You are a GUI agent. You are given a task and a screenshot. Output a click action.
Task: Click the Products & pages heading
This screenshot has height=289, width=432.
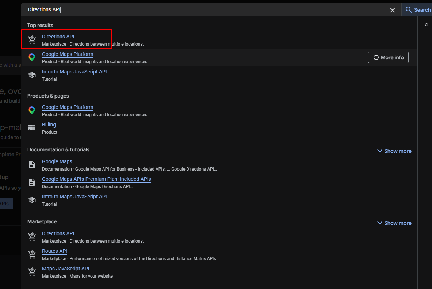(x=48, y=96)
